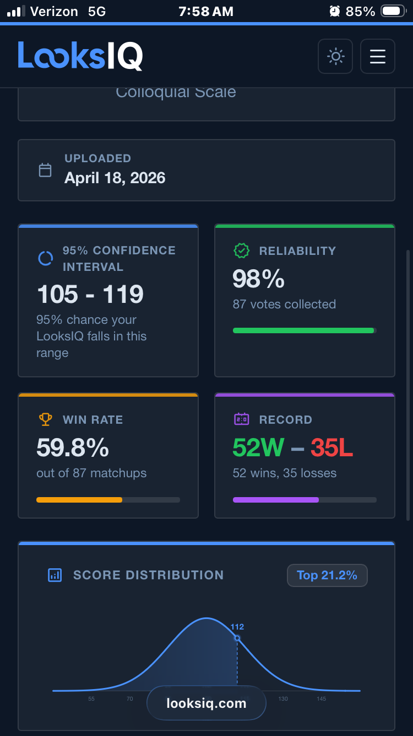Toggle the light/dark theme sun button

point(335,56)
